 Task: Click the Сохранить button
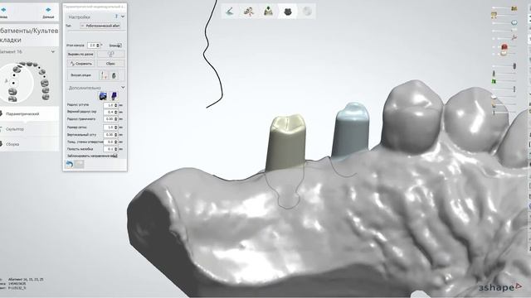(81, 64)
